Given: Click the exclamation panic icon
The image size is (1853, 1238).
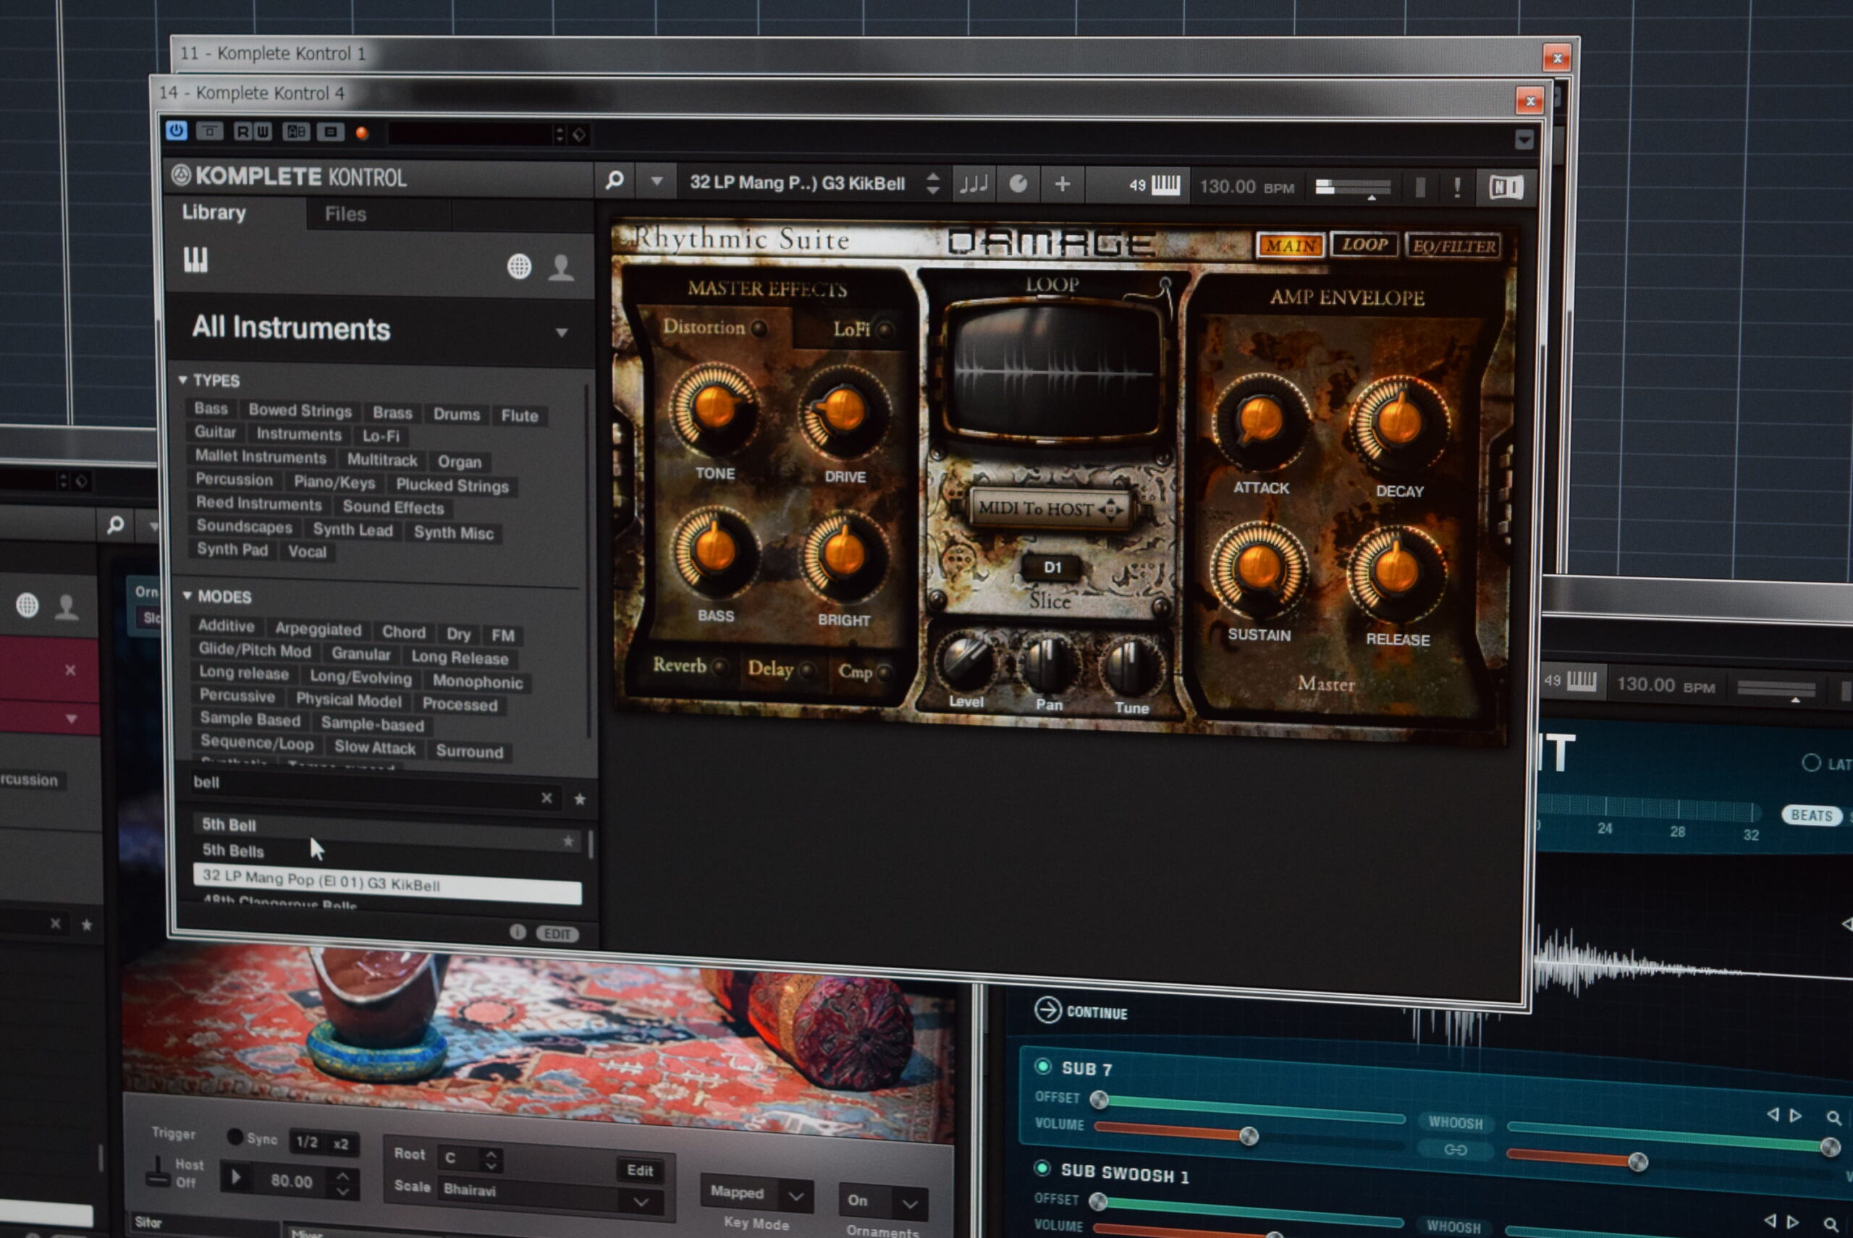Looking at the screenshot, I should [1457, 188].
